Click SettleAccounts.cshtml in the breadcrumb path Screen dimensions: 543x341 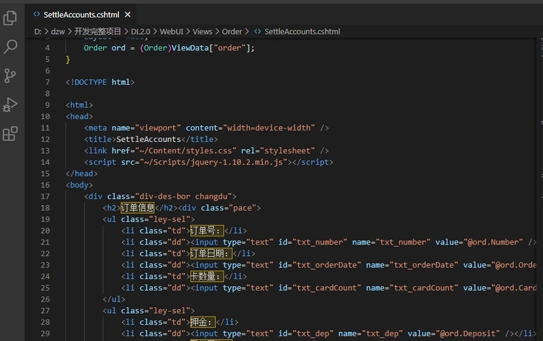click(x=302, y=31)
